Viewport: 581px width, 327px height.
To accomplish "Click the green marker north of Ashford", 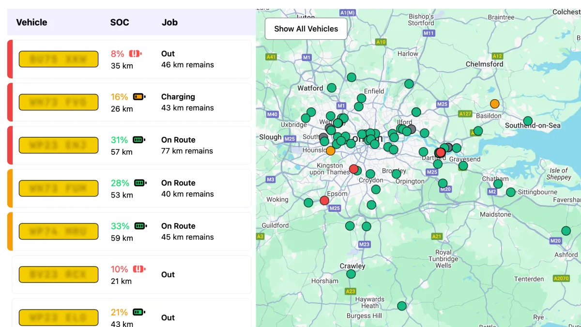I will pos(566,231).
